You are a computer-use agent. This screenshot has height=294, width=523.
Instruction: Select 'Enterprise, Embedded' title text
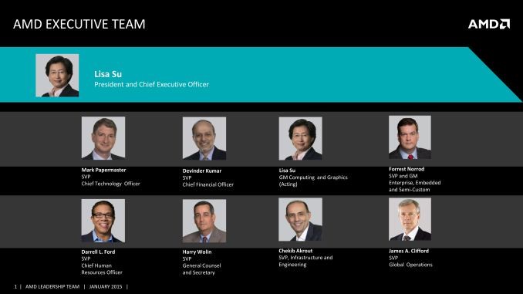tap(414, 183)
